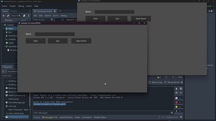Open the top Debug menu
Screen dimensions: 216x121
coord(21,6)
